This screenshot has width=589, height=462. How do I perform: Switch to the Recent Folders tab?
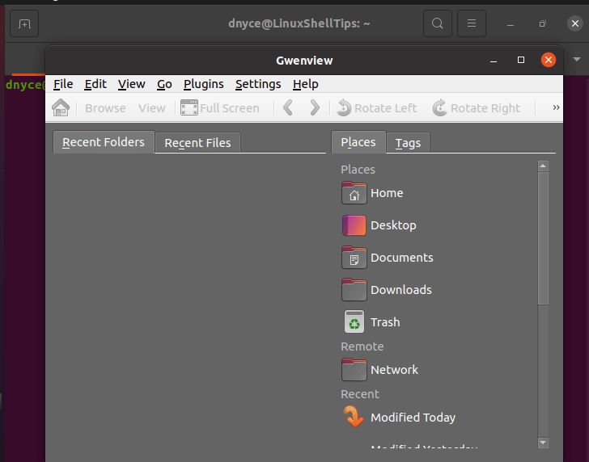[x=104, y=142]
